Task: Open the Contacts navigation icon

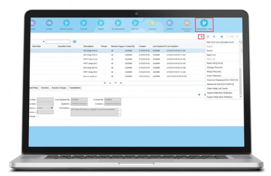Action: click(x=50, y=24)
